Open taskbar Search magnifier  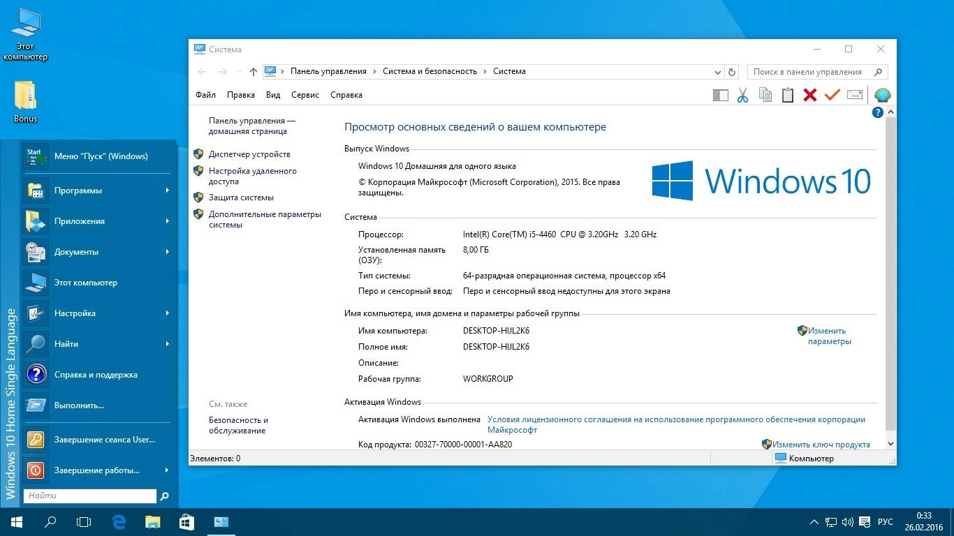click(50, 522)
